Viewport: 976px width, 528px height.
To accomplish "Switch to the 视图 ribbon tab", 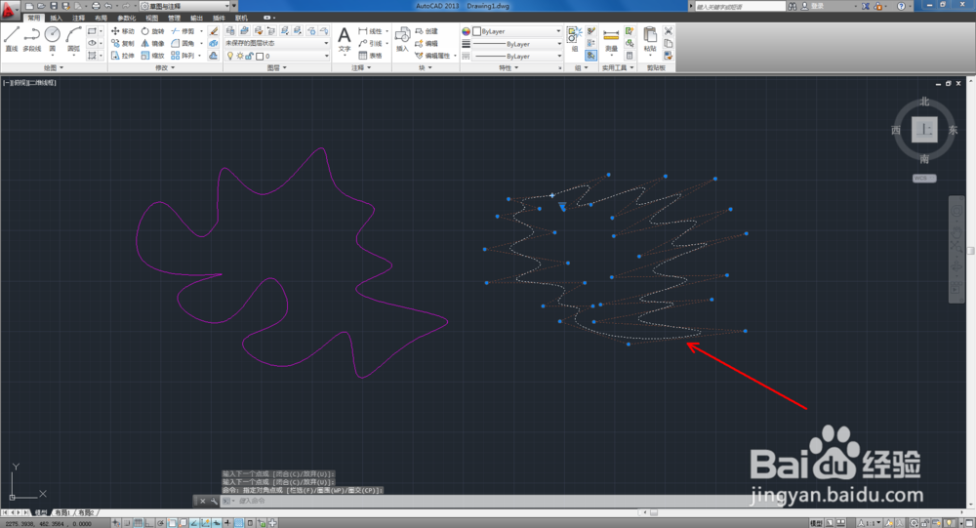I will coord(152,19).
